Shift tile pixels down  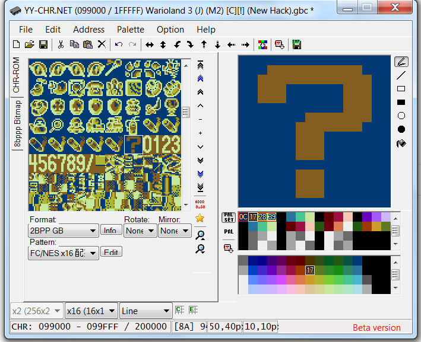click(218, 45)
